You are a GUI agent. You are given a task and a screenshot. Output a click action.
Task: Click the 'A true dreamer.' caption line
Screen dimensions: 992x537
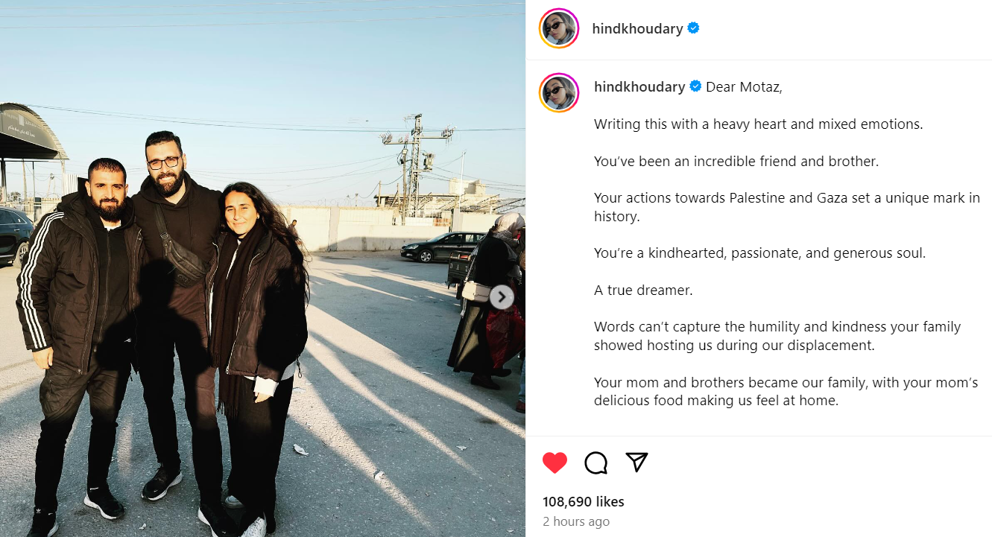coord(643,290)
